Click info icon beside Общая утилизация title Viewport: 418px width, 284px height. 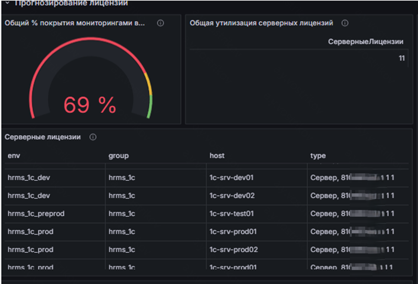(x=345, y=23)
